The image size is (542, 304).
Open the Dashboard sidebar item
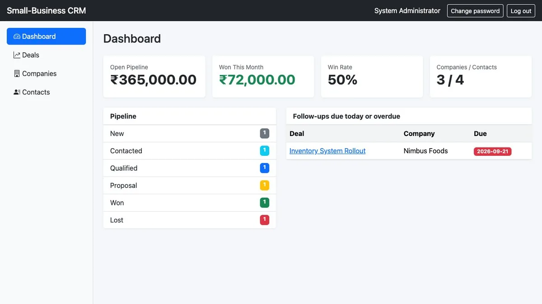point(46,36)
